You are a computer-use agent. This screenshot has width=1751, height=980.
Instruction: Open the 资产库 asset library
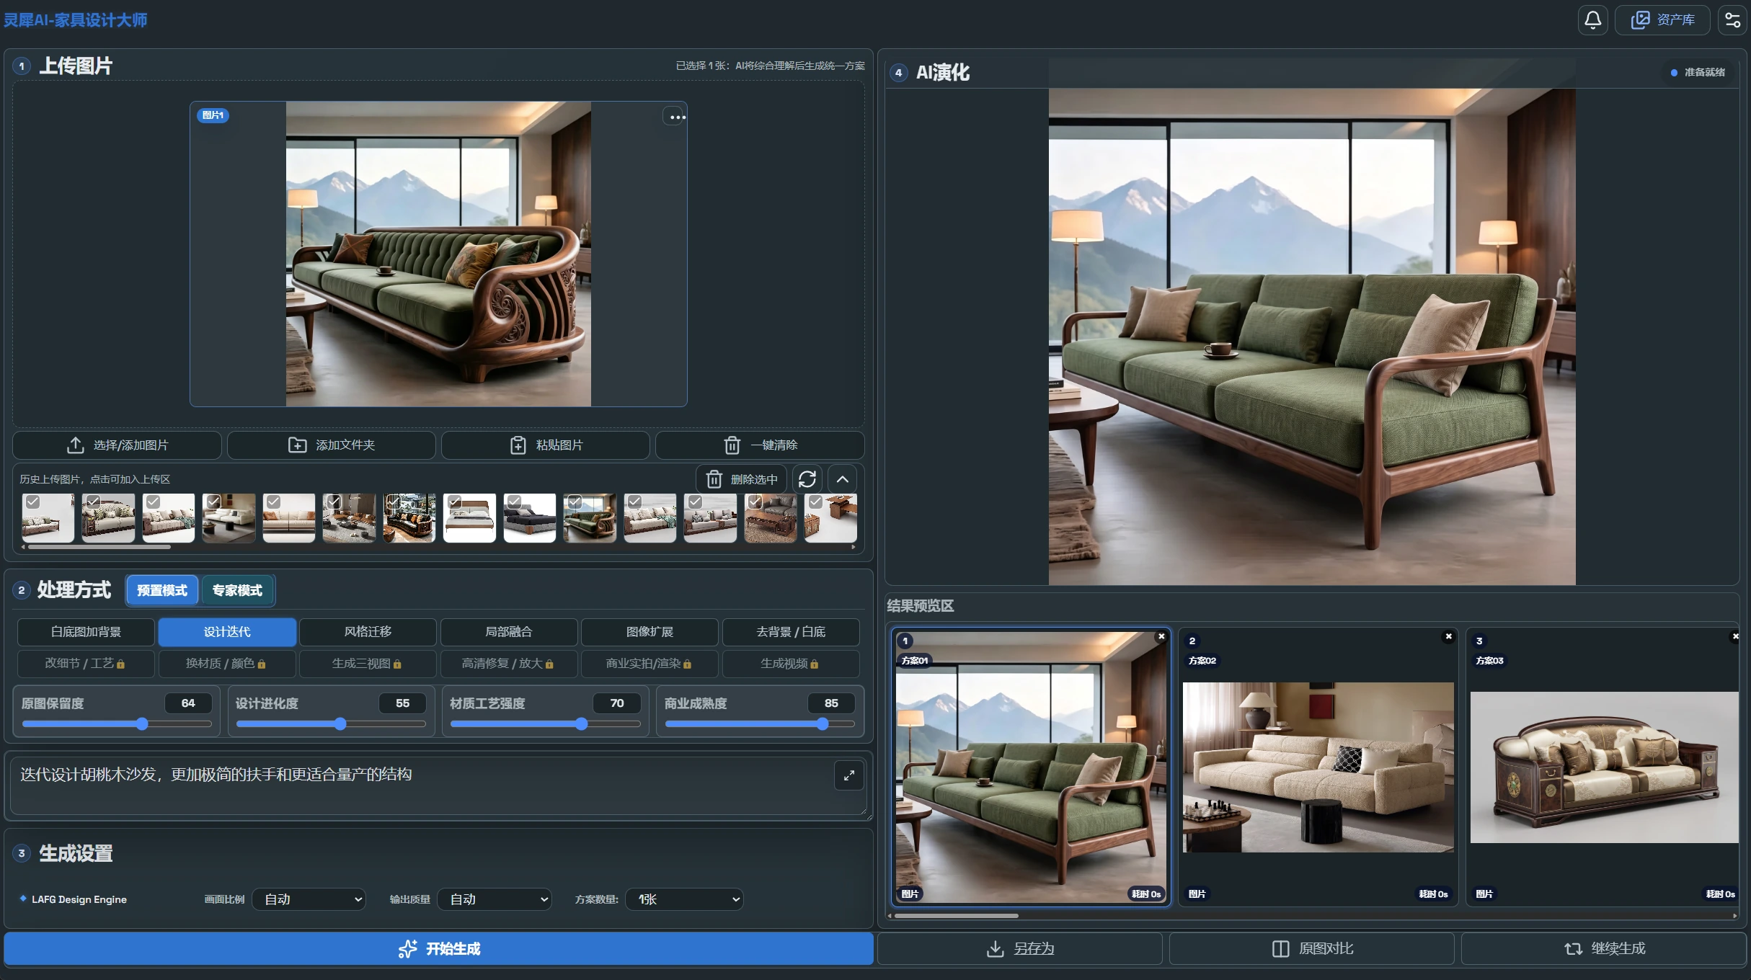click(x=1662, y=19)
